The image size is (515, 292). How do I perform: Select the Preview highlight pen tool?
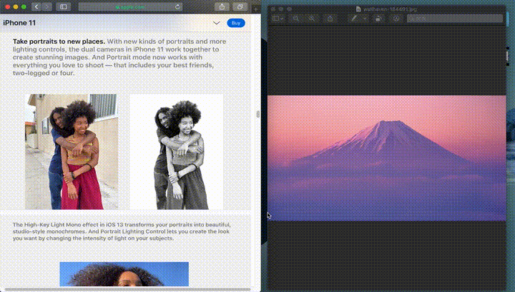click(x=354, y=19)
